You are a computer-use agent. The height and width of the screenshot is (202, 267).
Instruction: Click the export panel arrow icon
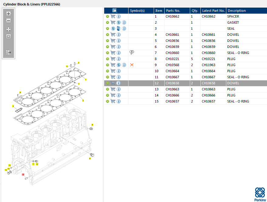(x=9, y=52)
